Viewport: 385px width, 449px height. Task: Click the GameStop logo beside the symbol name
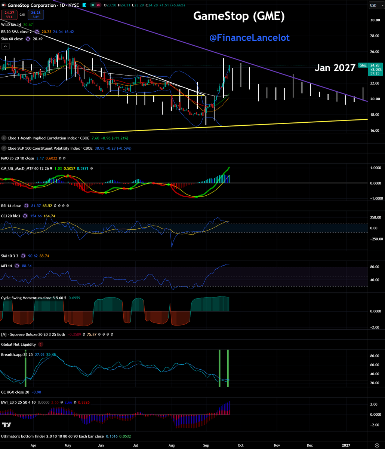[4, 5]
